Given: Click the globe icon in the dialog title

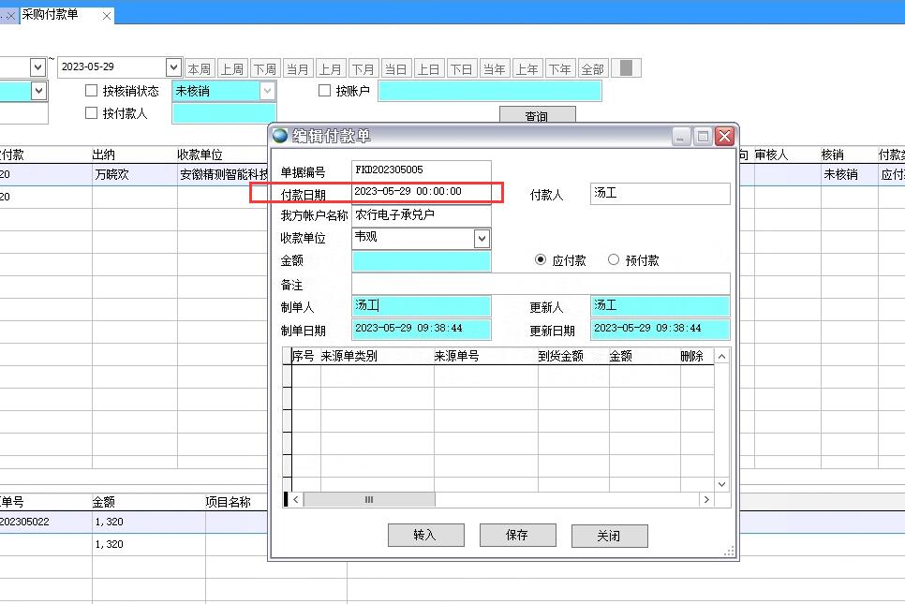Looking at the screenshot, I should coord(280,136).
